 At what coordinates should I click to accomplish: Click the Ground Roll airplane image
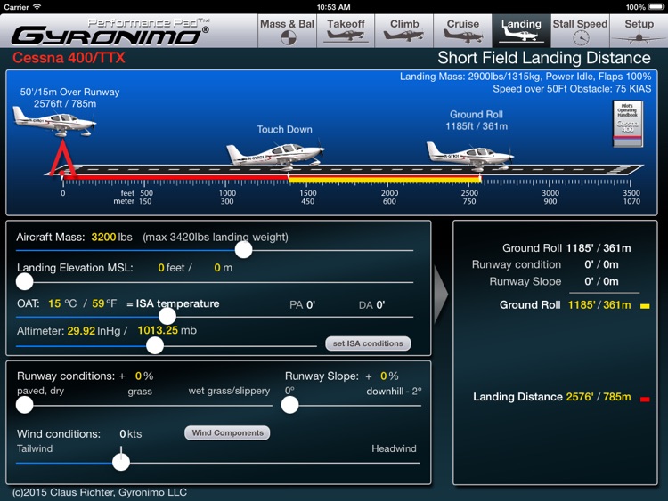click(470, 156)
